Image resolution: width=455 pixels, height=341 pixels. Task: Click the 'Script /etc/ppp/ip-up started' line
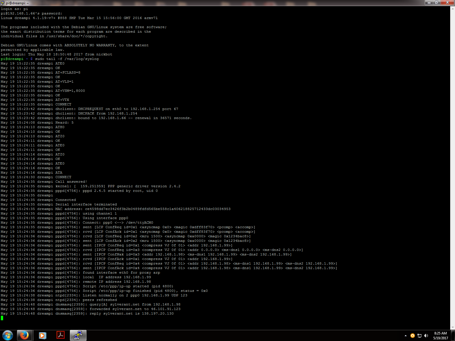coord(87,286)
